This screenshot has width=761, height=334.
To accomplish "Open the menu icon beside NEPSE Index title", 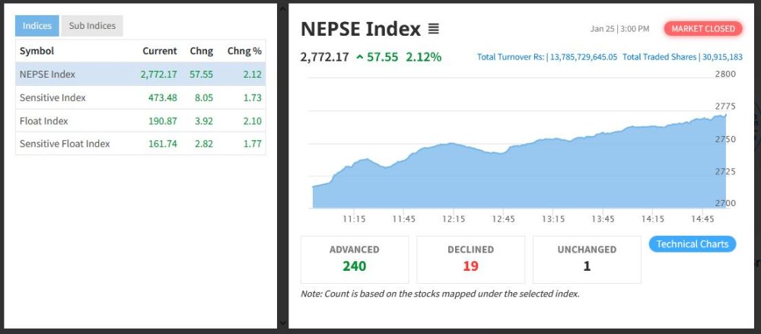I will pos(434,29).
